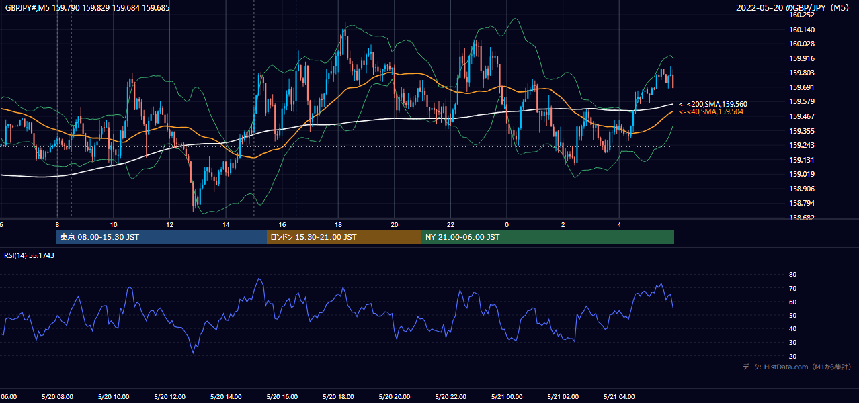
Task: Click the 5/21 00:00 date label
Action: [x=507, y=397]
